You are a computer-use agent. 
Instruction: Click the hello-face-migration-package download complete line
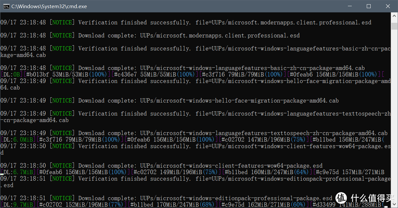pos(208,101)
